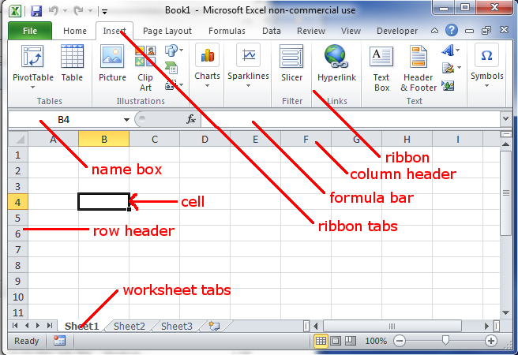Open the Clip Art pane
Screen dimensions: 518x355
[145, 69]
